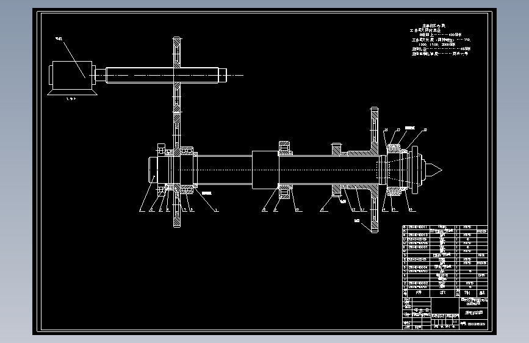The width and height of the screenshot is (529, 343).
Task: Click part balloon number 10
Action: pos(297,210)
